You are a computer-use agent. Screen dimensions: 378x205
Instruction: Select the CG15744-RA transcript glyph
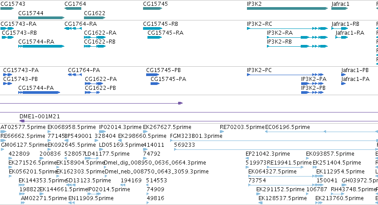click(x=41, y=46)
